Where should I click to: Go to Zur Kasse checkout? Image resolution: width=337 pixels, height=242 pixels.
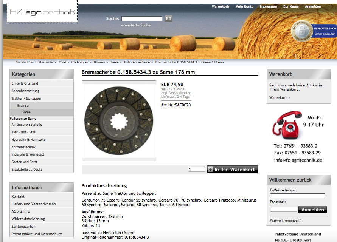291,6
